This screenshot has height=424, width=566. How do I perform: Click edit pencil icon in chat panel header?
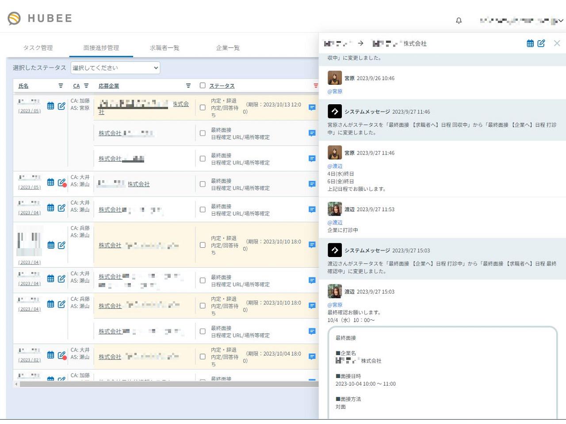click(541, 43)
